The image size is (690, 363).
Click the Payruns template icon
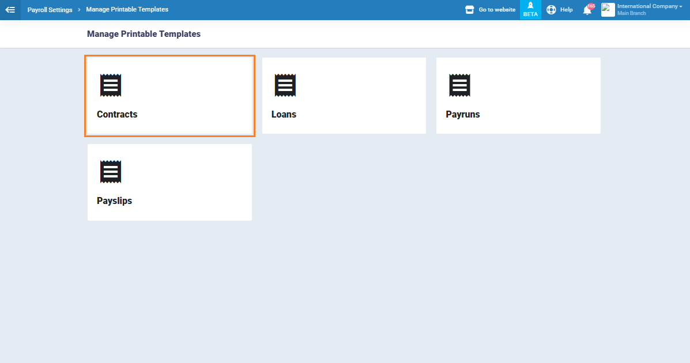pyautogui.click(x=459, y=85)
